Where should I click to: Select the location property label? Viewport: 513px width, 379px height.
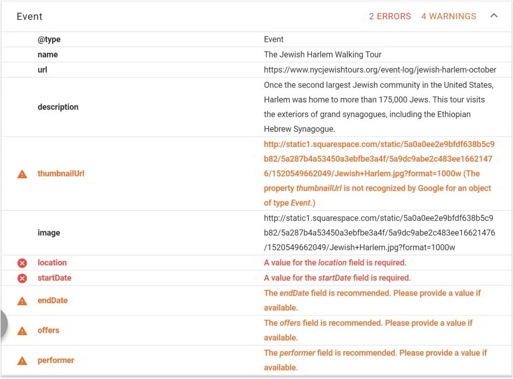coord(52,262)
